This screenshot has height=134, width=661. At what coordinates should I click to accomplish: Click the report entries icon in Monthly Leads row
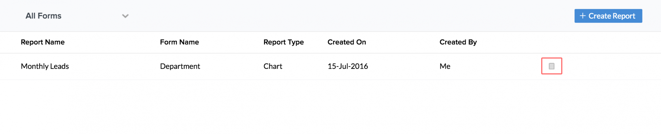[x=551, y=66]
